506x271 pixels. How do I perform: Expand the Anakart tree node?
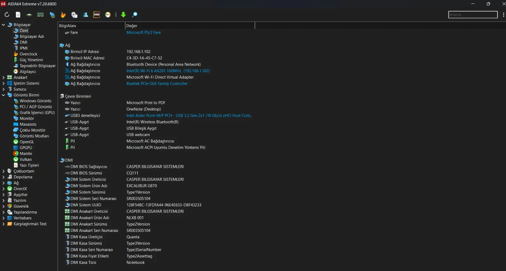pyautogui.click(x=3, y=77)
